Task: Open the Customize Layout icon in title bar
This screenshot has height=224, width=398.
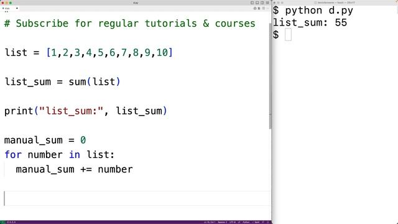Action: click(267, 2)
